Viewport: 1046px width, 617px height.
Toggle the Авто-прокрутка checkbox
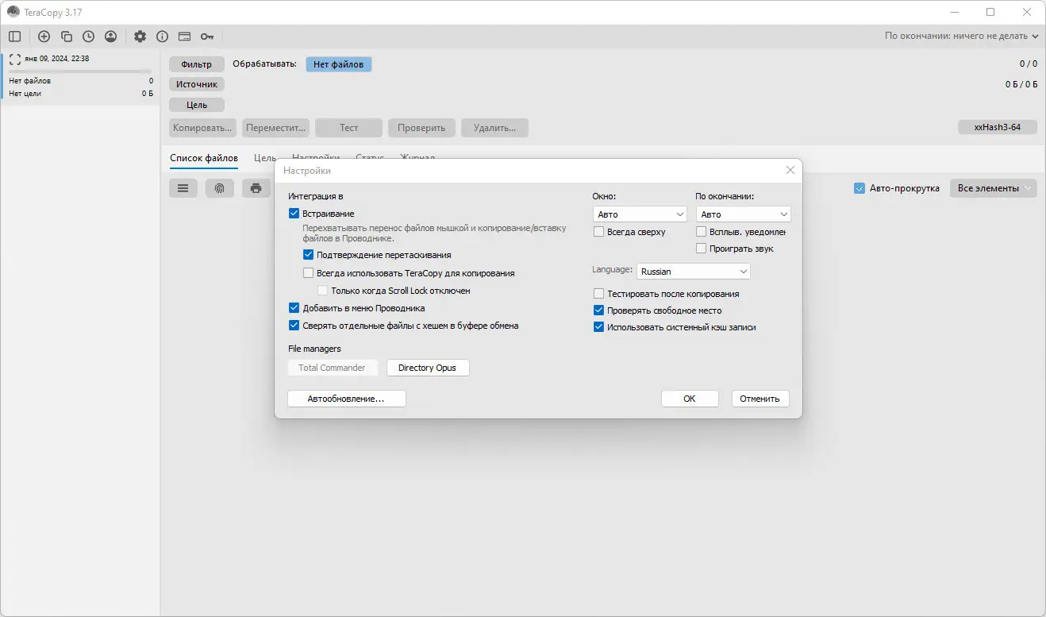click(859, 188)
